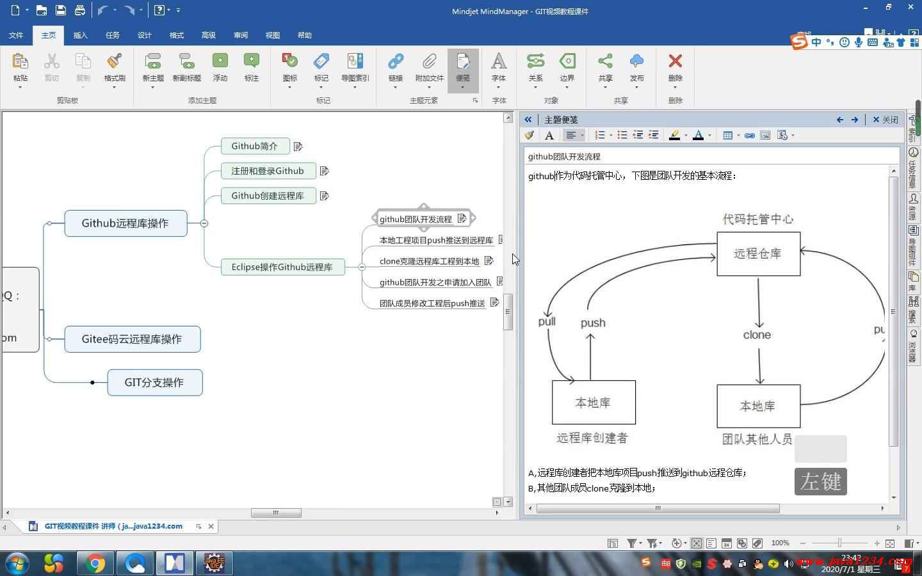This screenshot has height=576, width=922.
Task: Insert a callout with 标注 icon
Action: click(252, 61)
